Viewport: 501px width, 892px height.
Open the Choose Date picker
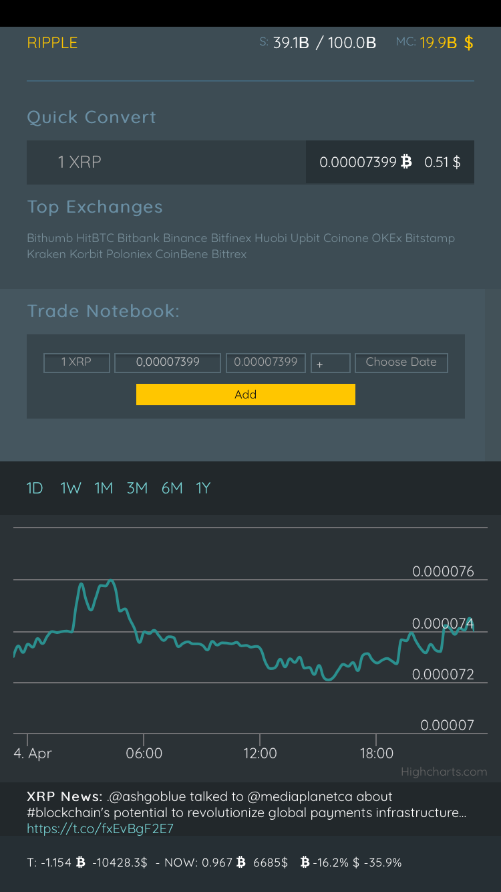click(x=401, y=362)
